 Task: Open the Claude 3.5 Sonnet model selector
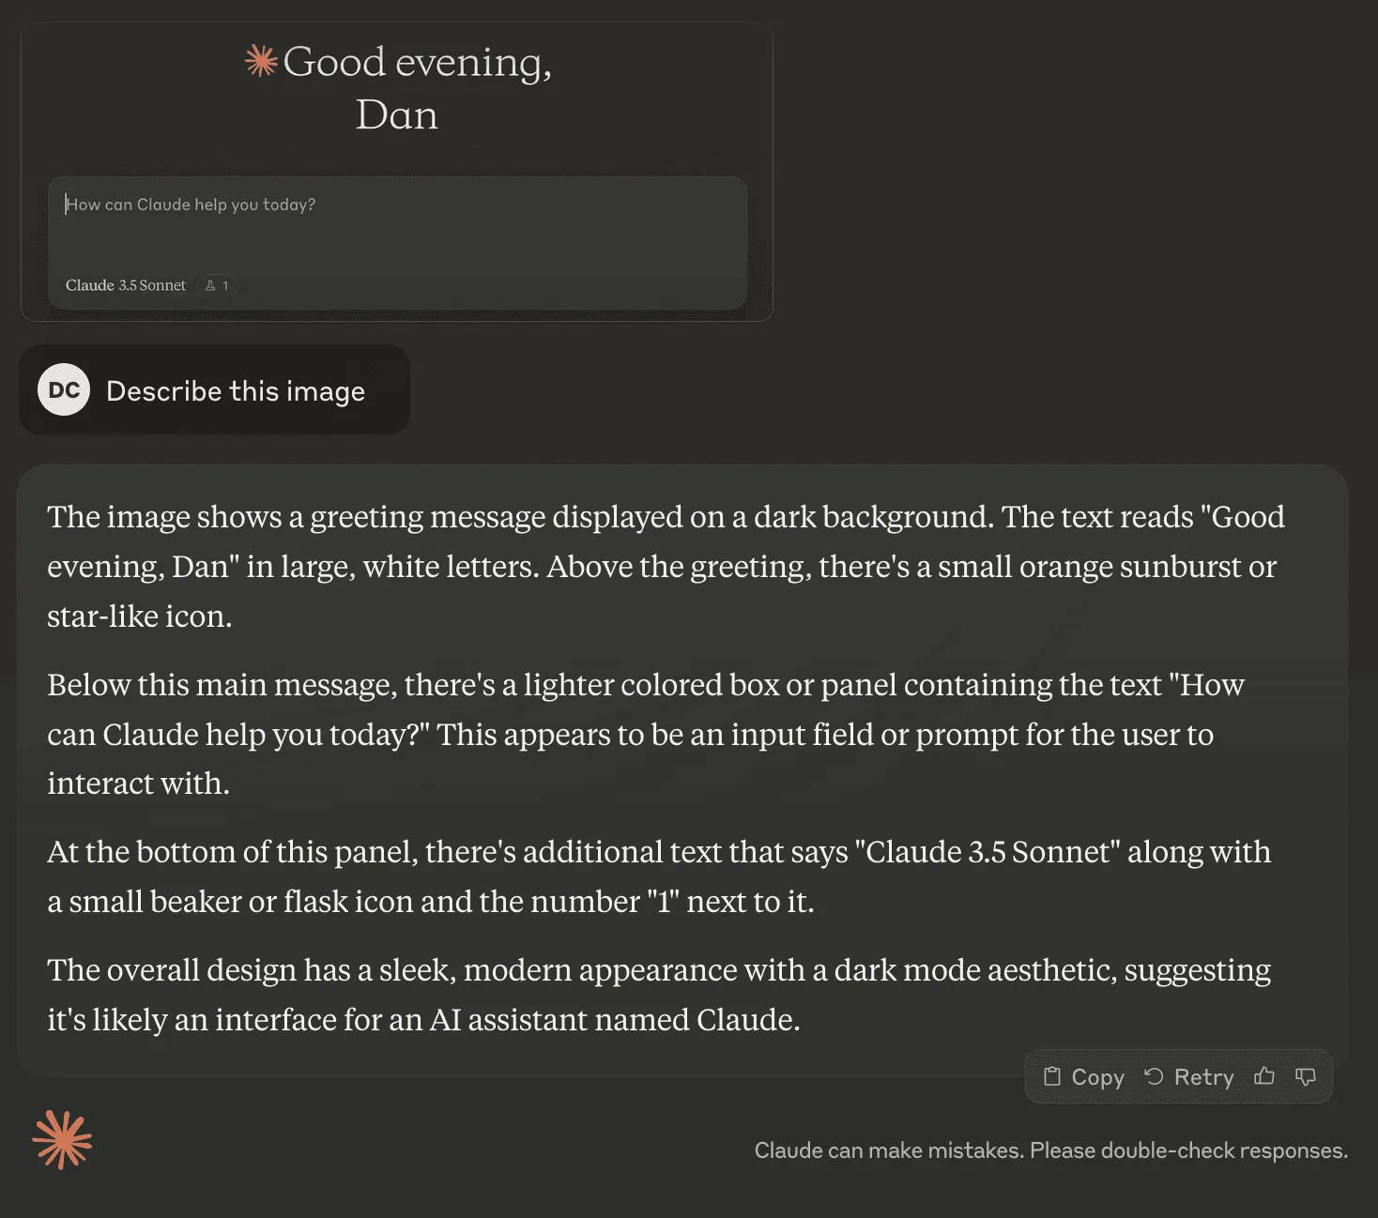tap(126, 285)
